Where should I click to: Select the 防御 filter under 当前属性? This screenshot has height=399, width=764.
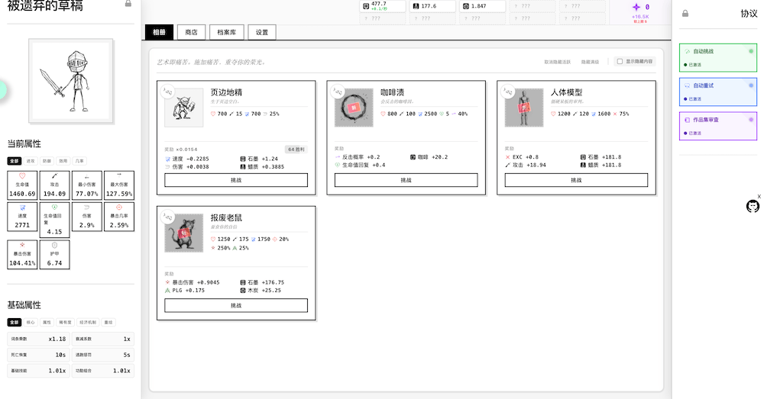coord(47,161)
